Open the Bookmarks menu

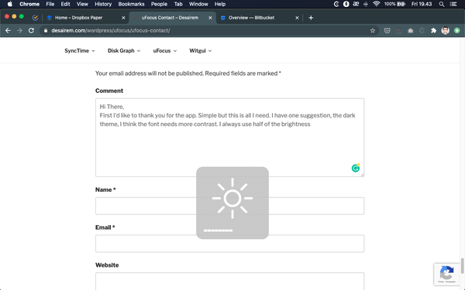pyautogui.click(x=131, y=4)
